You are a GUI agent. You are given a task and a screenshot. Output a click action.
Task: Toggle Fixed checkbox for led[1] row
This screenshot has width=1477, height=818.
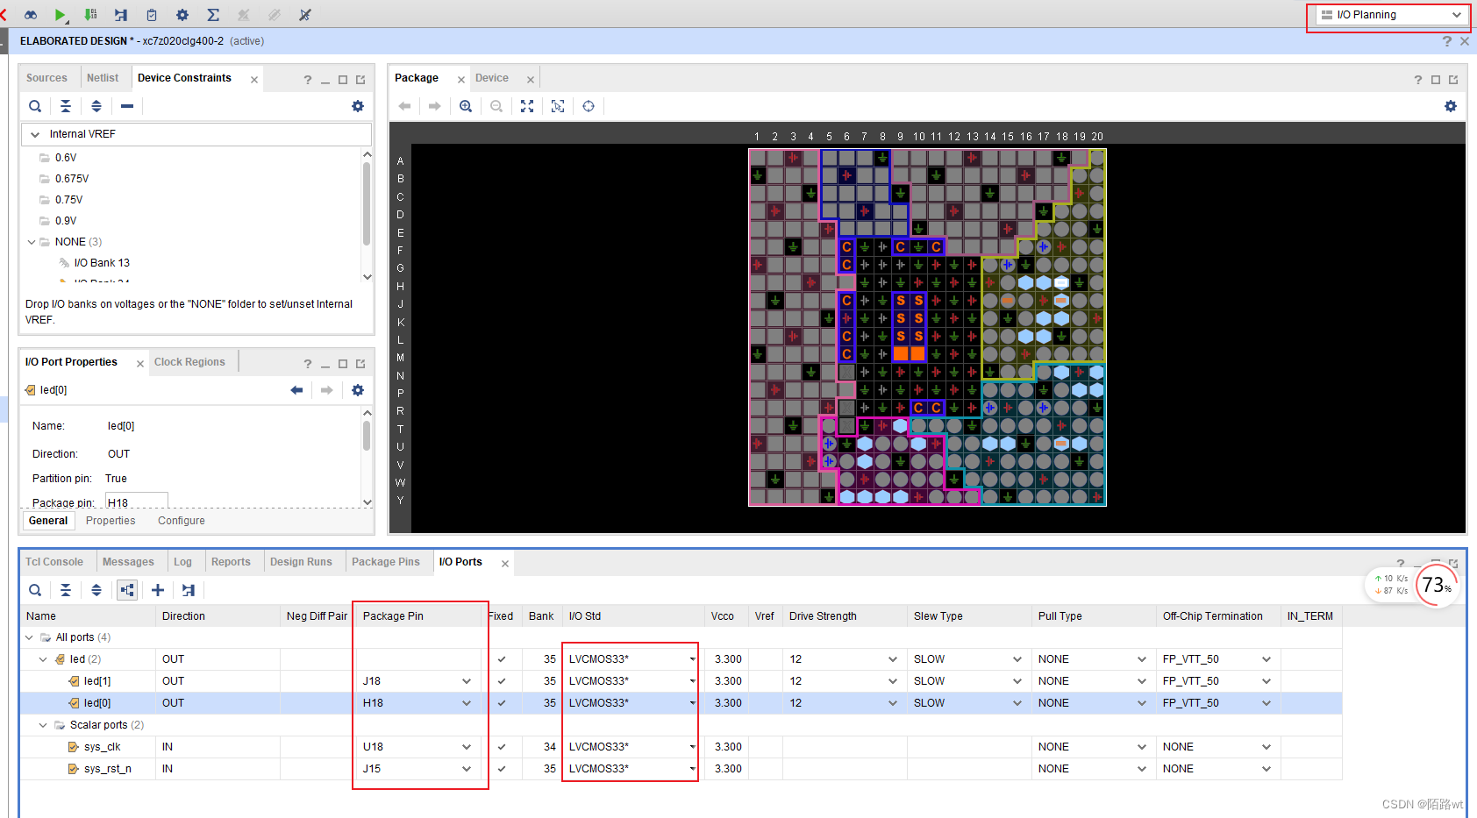click(502, 681)
